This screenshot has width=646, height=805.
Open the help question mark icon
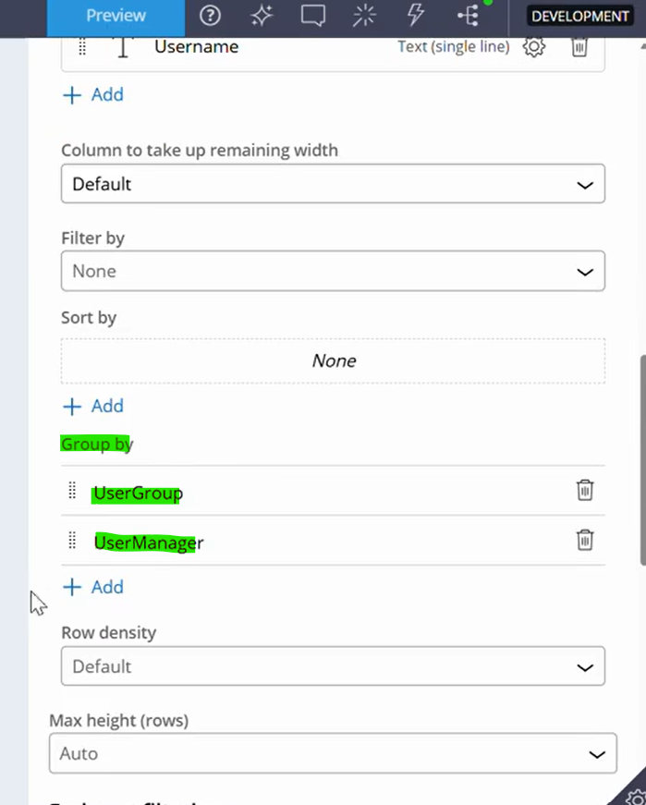(211, 16)
